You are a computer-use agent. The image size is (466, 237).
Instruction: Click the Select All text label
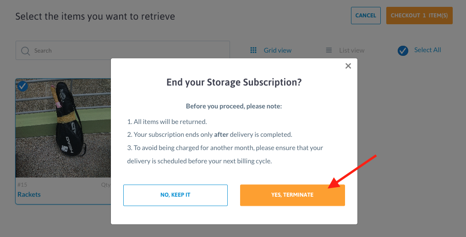coord(428,50)
